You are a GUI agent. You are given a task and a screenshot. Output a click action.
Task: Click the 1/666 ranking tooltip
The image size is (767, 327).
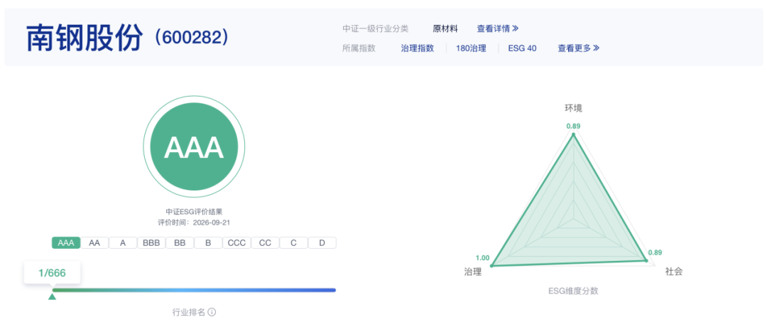pyautogui.click(x=53, y=273)
